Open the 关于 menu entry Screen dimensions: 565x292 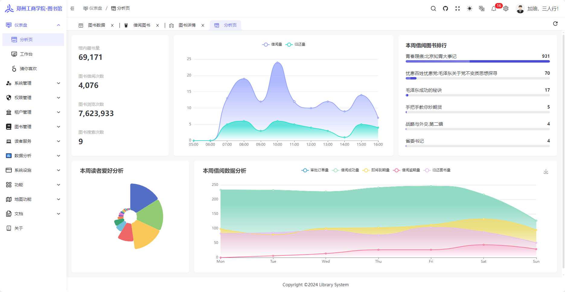pos(33,228)
